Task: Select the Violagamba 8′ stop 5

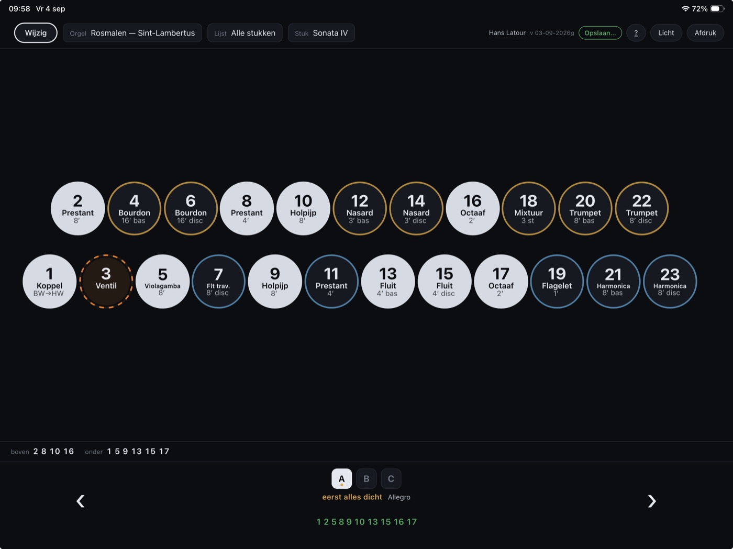Action: coord(162,282)
